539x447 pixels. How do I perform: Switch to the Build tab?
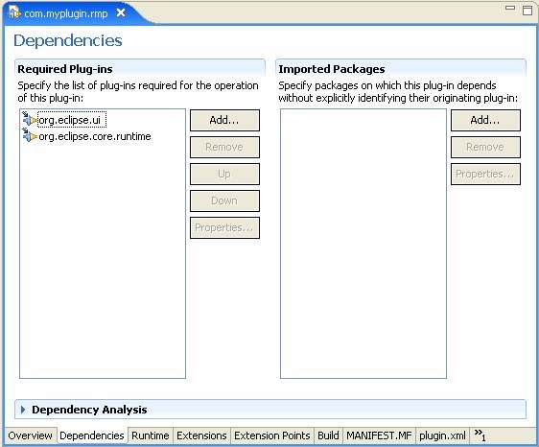[x=328, y=435]
